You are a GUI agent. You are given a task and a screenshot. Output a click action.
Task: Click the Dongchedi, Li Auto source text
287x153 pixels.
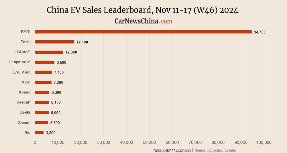(x=215, y=150)
